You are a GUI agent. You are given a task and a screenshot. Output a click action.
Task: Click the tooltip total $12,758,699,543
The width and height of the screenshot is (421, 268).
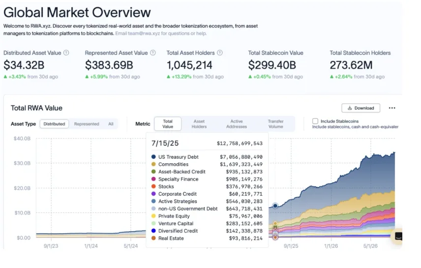coord(240,143)
